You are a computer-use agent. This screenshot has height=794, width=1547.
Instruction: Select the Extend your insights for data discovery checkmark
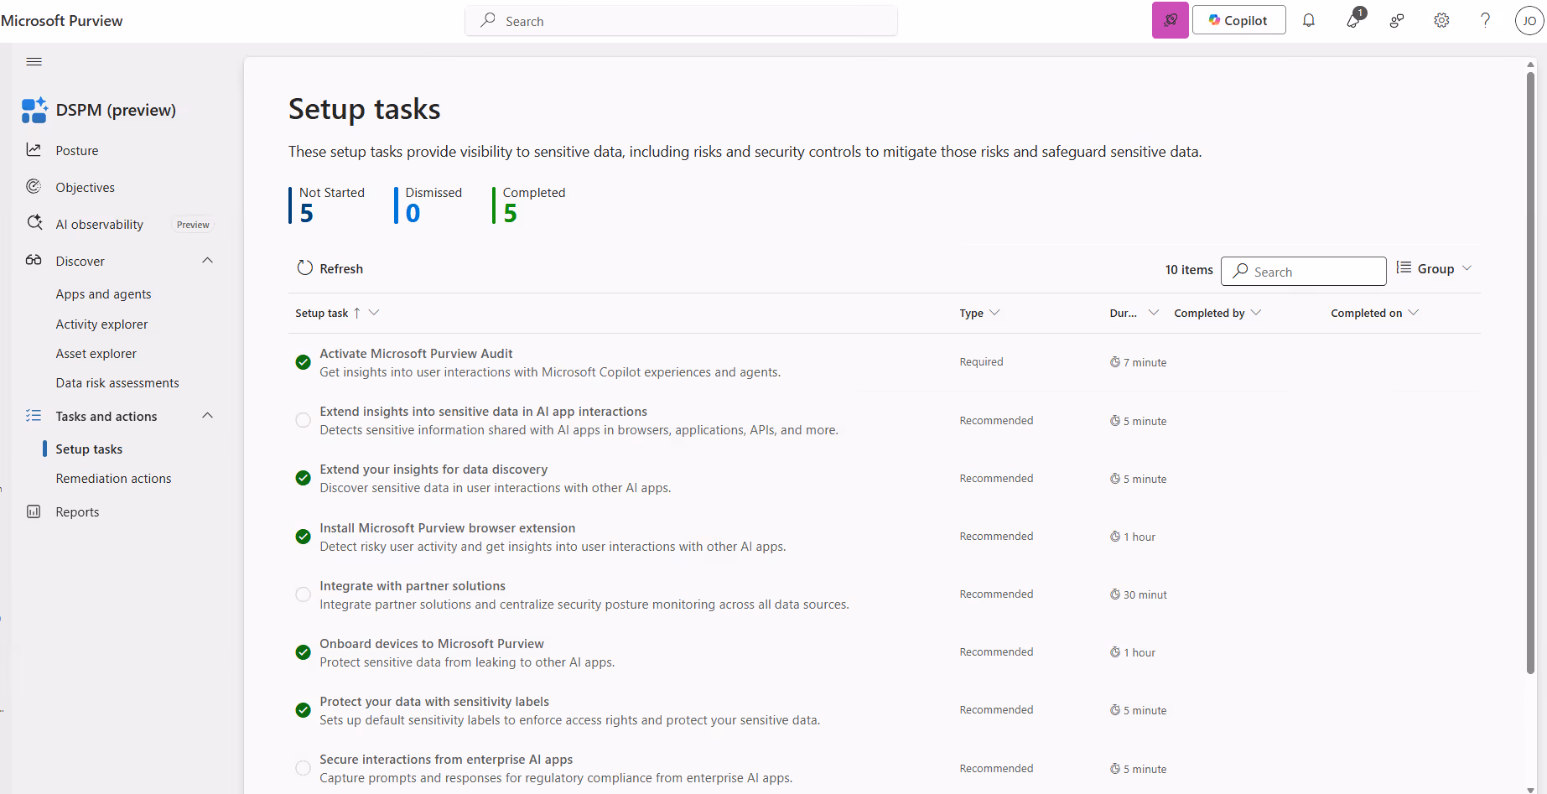tap(304, 478)
